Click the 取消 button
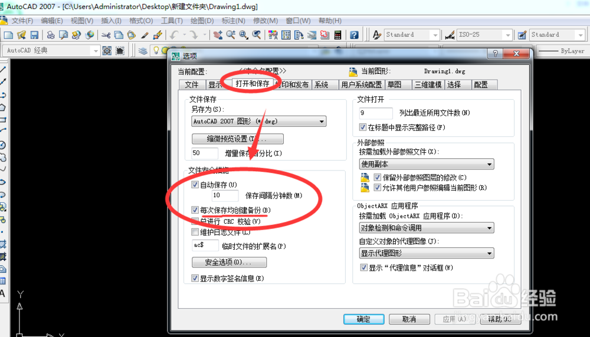Viewport: 590px width, 337px height. point(409,319)
